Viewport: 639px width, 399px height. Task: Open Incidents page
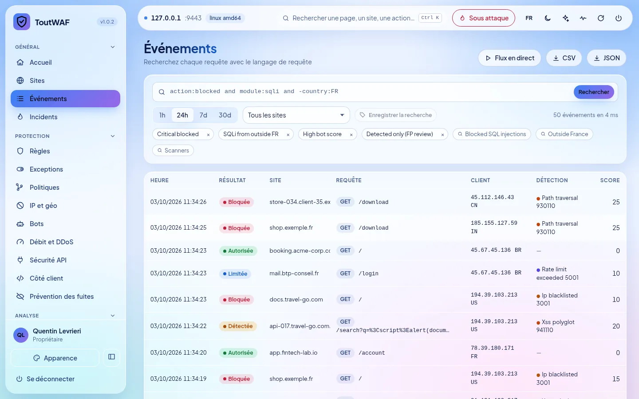point(65,117)
